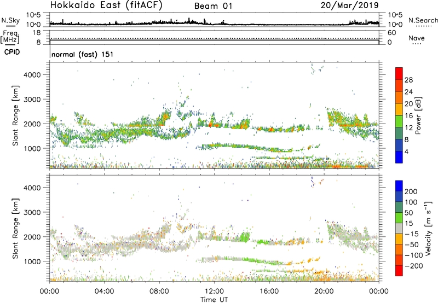This screenshot has width=438, height=303.
Task: Click the date '20/Mar/2019'
Action: click(x=349, y=5)
